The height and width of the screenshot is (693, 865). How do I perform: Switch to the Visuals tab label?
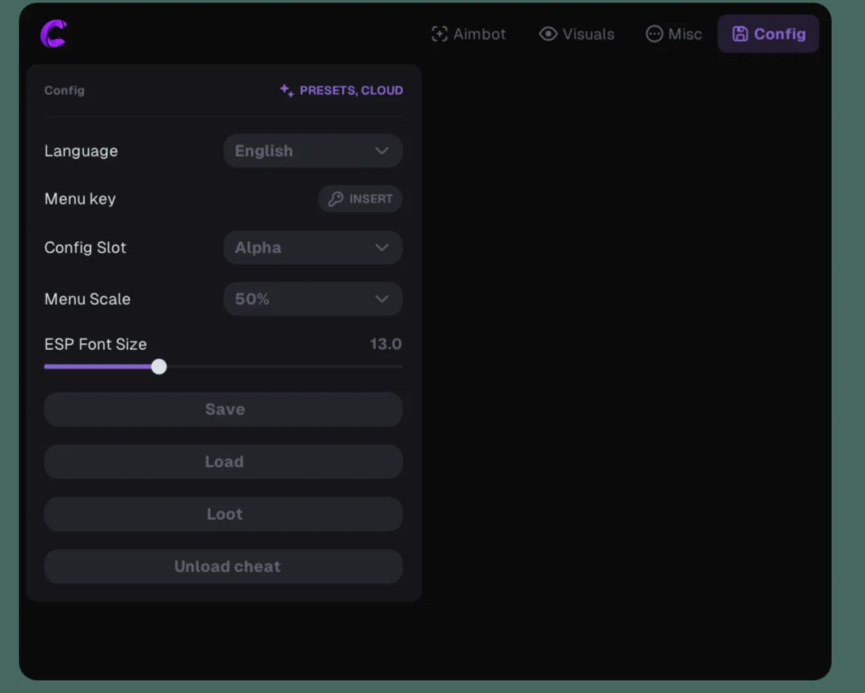[x=588, y=34]
